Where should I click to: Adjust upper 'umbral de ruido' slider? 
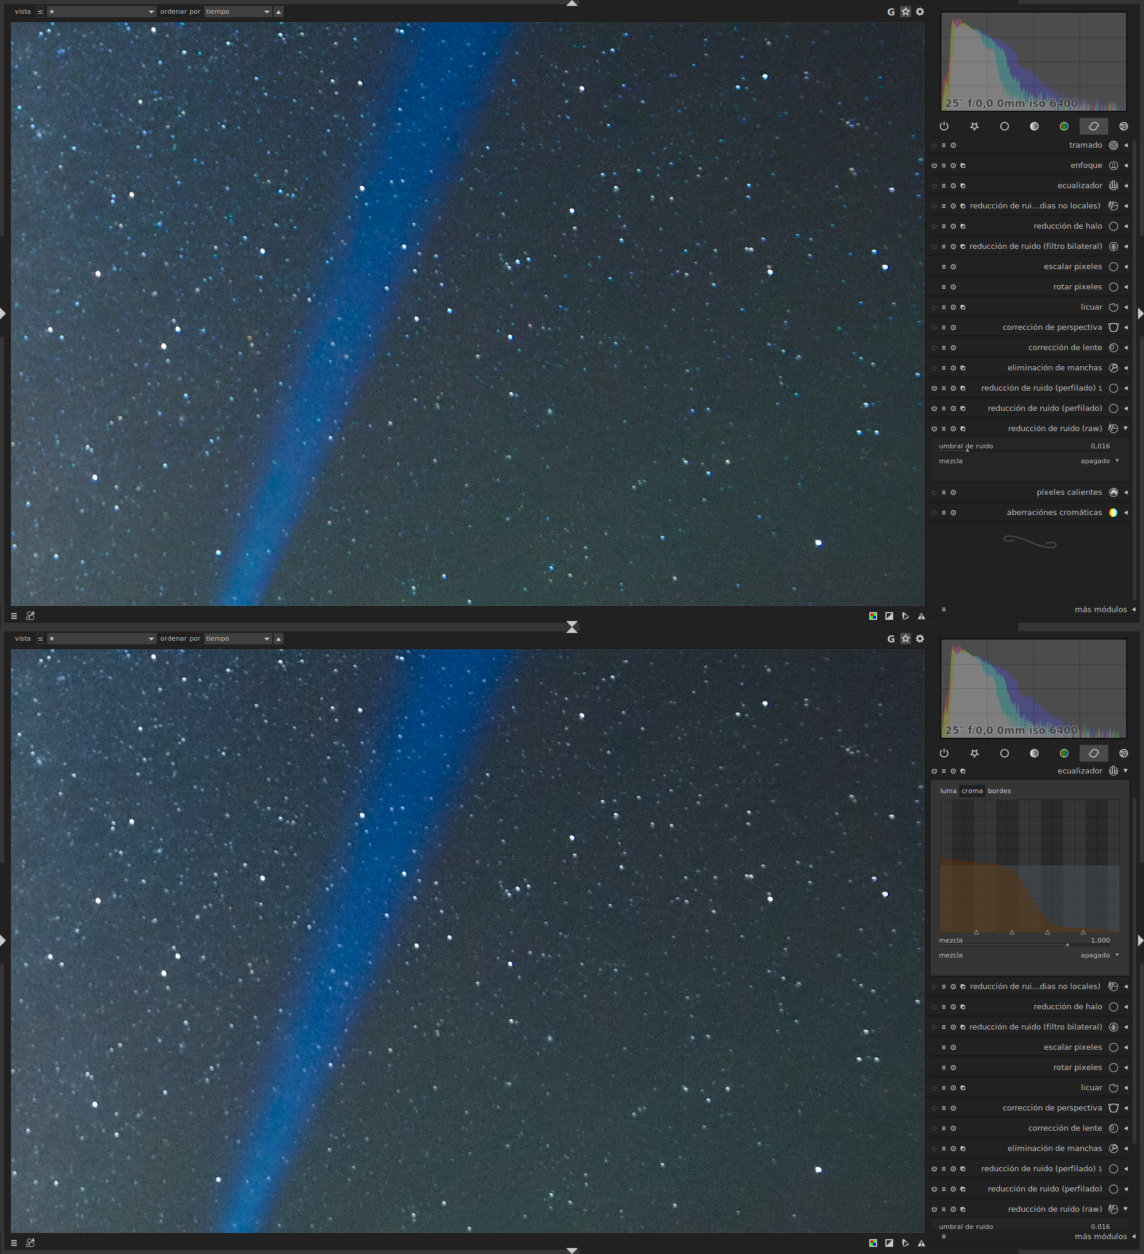coord(1024,447)
